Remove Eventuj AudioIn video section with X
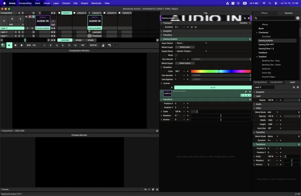The image size is (301, 196). tap(250, 92)
